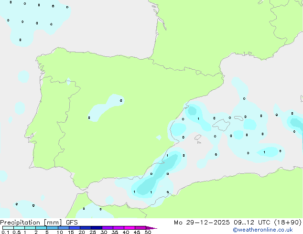Click the 'Precipitation [mm] GFS' title text
This screenshot has width=303, height=234.
pos(39,223)
